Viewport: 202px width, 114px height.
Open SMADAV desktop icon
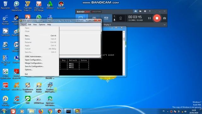tap(50, 5)
